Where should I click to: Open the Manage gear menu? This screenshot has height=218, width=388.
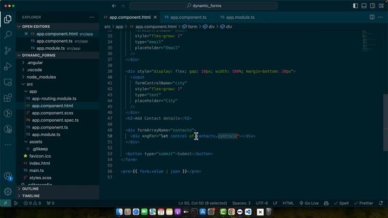click(x=8, y=191)
